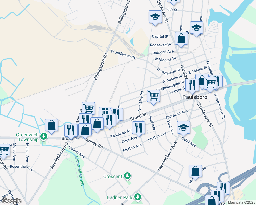
Task: Click the grocery cart marker near Morse Ave
Action: click(3, 151)
